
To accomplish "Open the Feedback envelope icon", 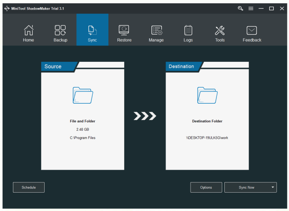I will pos(252,31).
